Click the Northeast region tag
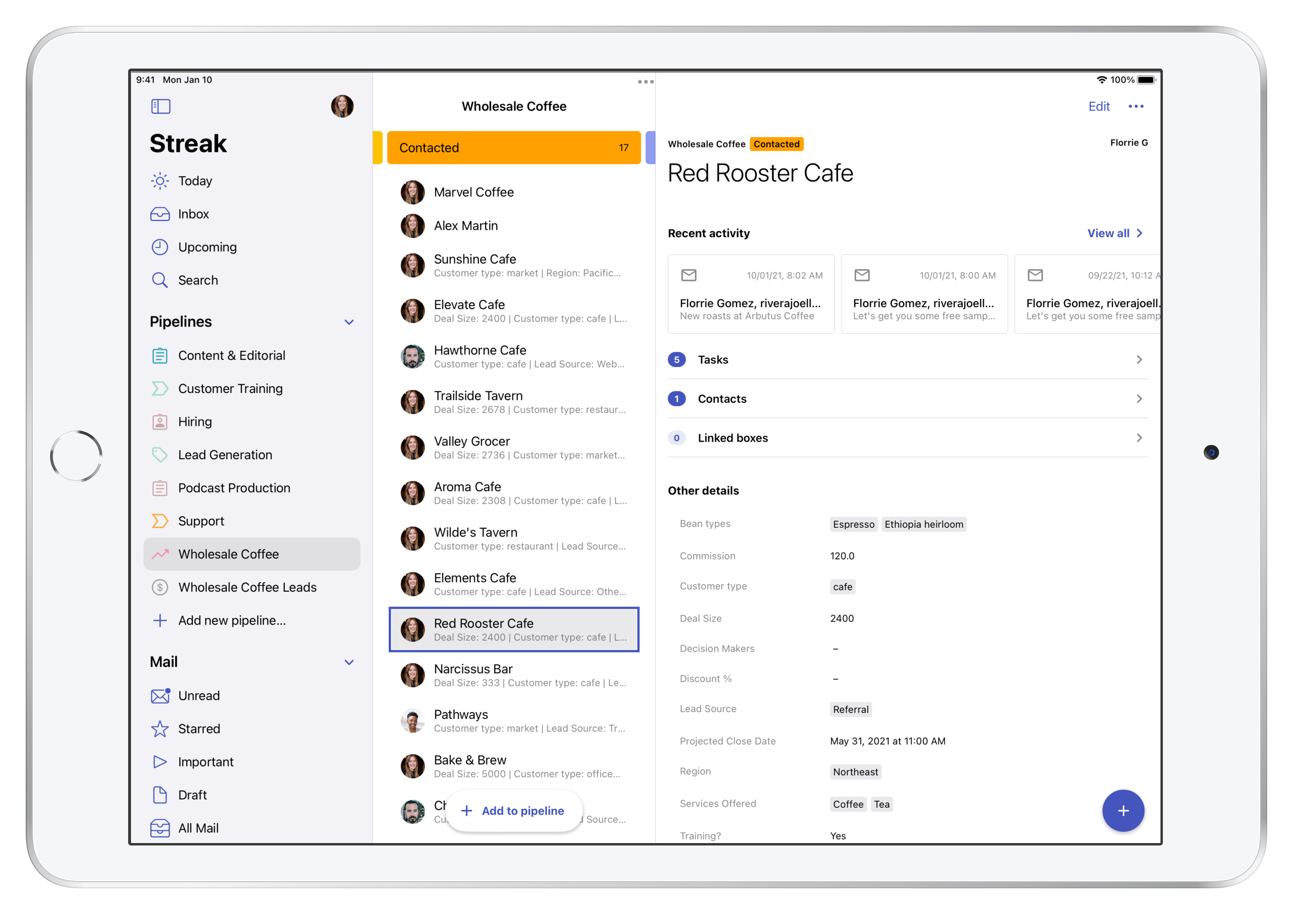 [855, 772]
